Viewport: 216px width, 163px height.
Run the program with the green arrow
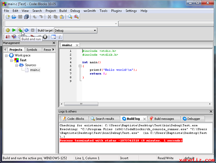[14, 30]
